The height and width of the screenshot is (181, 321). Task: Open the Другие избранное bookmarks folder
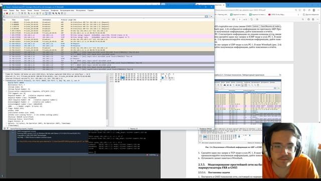311,15
